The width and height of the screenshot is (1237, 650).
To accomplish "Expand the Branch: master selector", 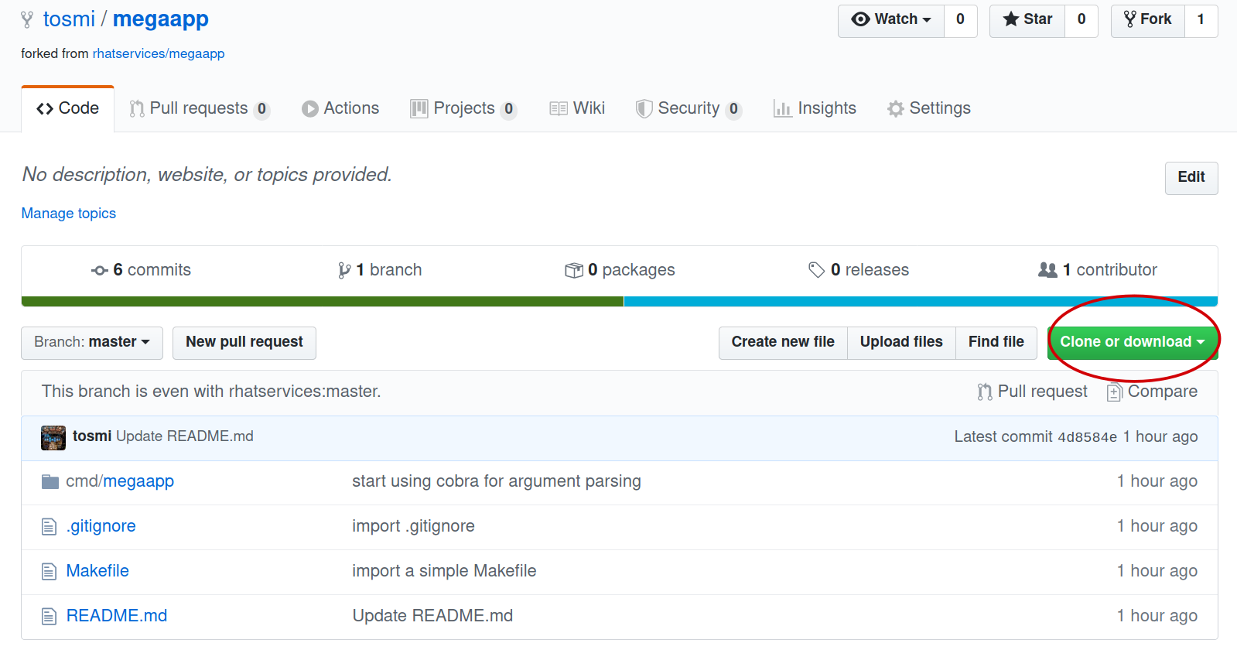I will click(x=92, y=343).
